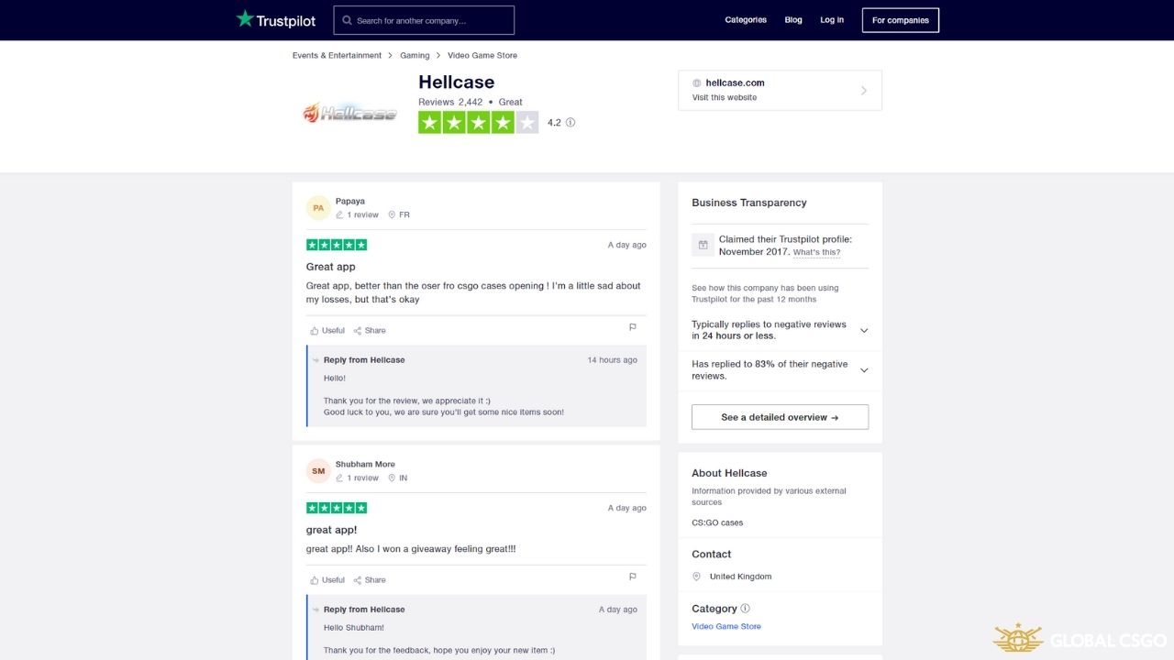Open Shubham More's SM avatar
The width and height of the screenshot is (1174, 660).
(x=318, y=471)
